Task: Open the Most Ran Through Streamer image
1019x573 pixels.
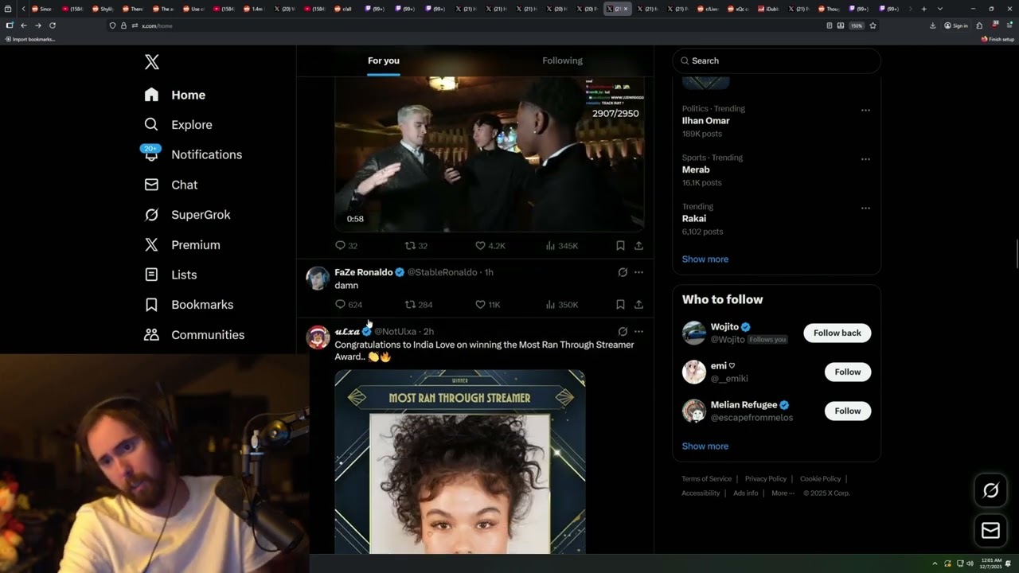Action: pos(460,462)
